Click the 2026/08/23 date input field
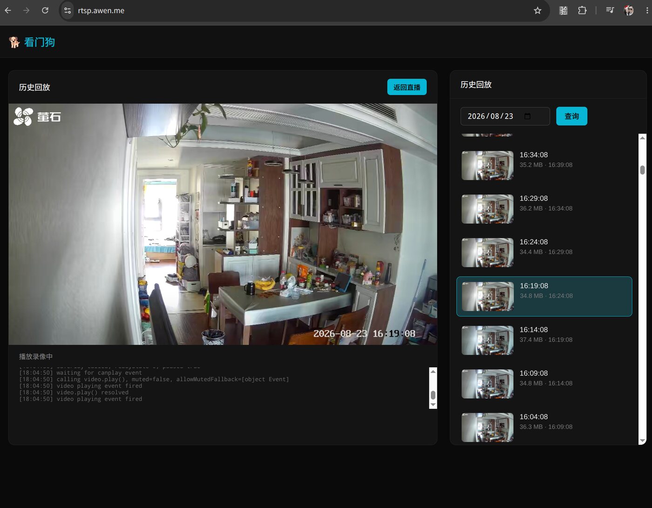 505,116
